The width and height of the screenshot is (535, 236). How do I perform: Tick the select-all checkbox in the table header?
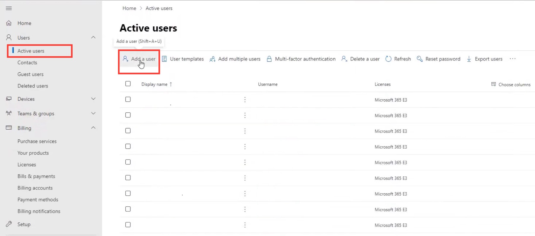pyautogui.click(x=128, y=84)
